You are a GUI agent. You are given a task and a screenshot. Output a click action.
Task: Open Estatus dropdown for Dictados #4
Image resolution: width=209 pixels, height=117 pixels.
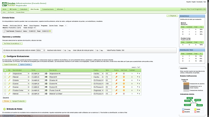[x=98, y=80]
